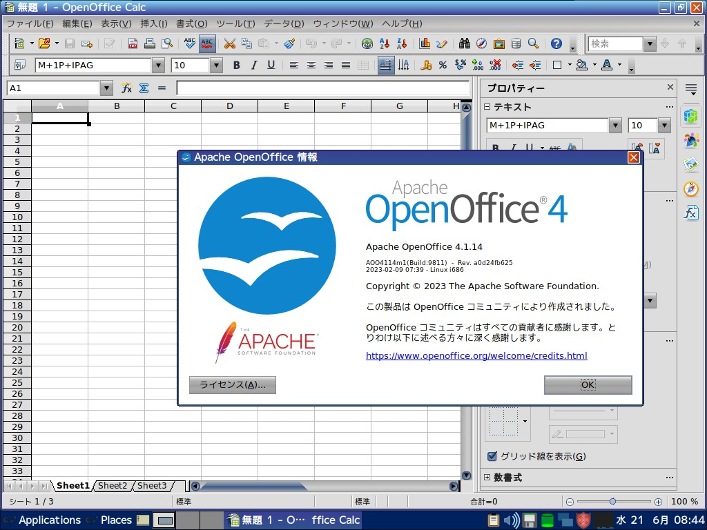Insert a chart using the toolbar icon

[x=425, y=43]
